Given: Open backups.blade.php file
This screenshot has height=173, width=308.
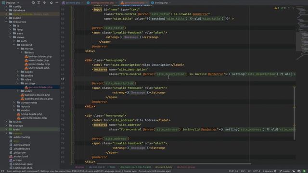Looking at the screenshot, I should (x=35, y=95).
